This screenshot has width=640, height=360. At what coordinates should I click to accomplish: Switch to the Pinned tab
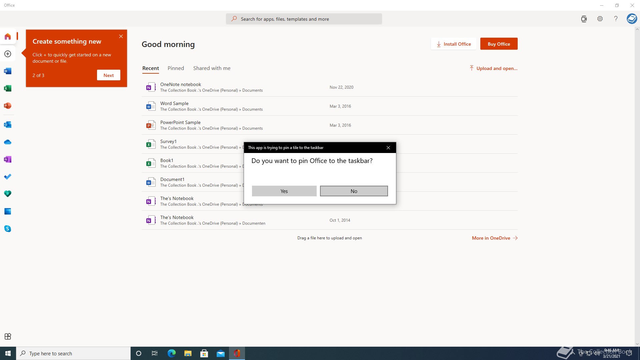[176, 68]
